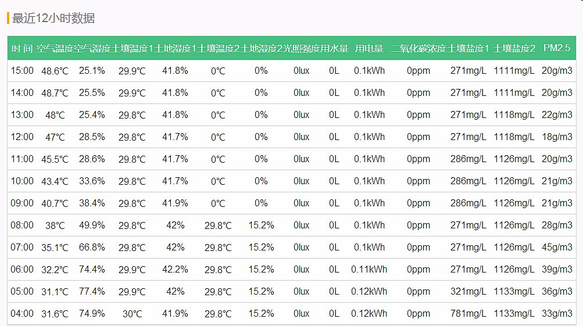Click the 48.7℃ air temperature cell
Screen dimensions: 583x326
[x=55, y=93]
